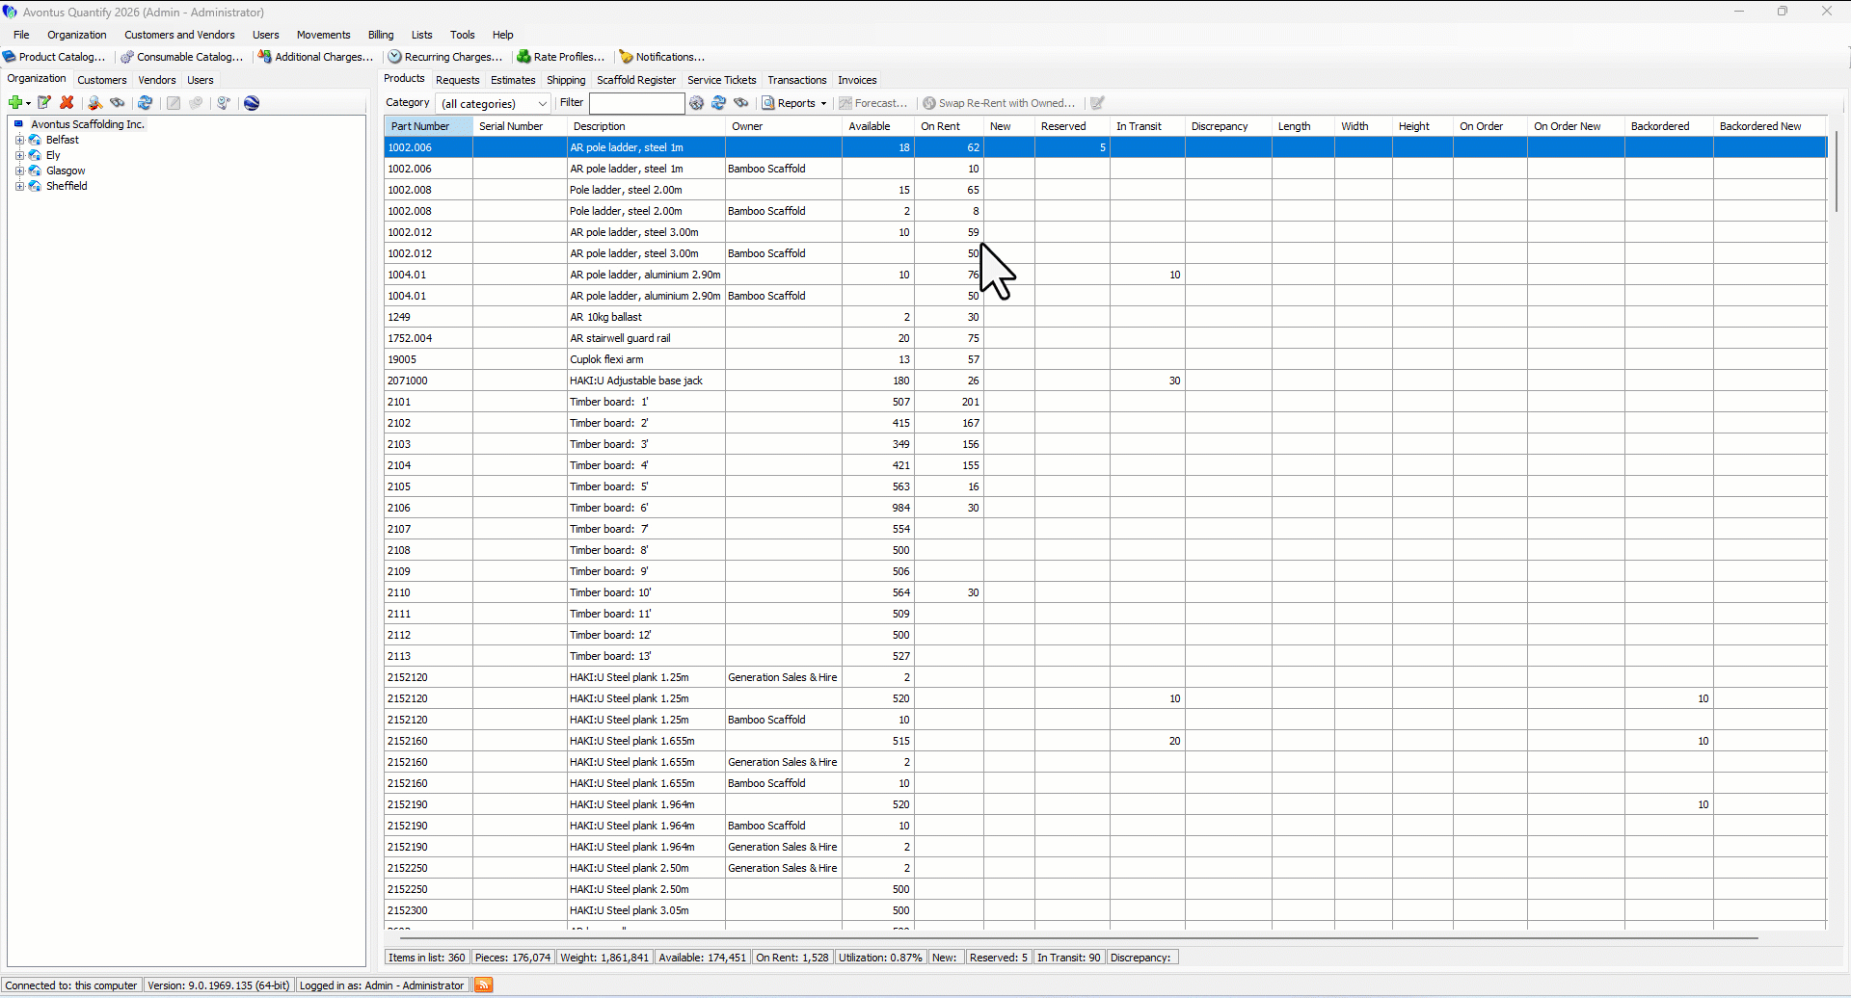
Task: Open the Category dropdown
Action: tap(494, 103)
